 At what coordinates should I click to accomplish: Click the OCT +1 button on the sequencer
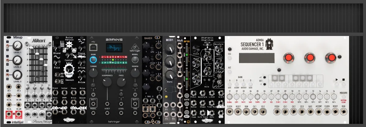pyautogui.click(x=265, y=78)
